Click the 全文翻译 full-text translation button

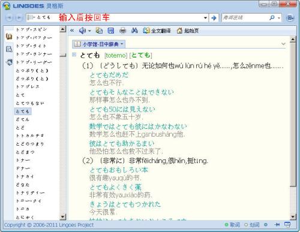coord(157,31)
